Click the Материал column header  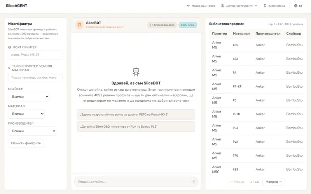coord(241,34)
